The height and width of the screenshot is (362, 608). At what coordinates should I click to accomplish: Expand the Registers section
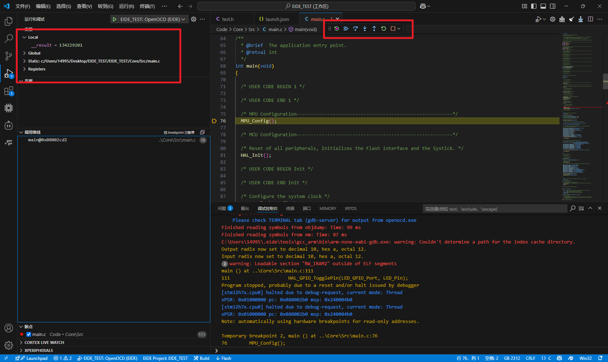[x=24, y=69]
